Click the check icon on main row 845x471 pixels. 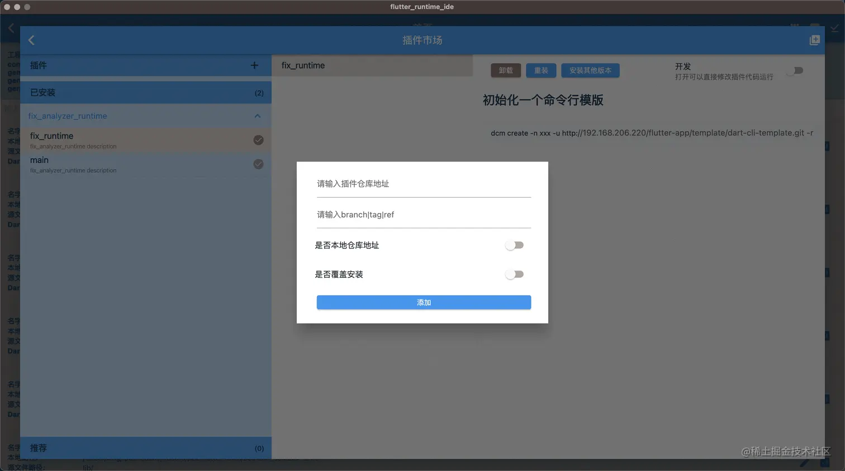(258, 164)
